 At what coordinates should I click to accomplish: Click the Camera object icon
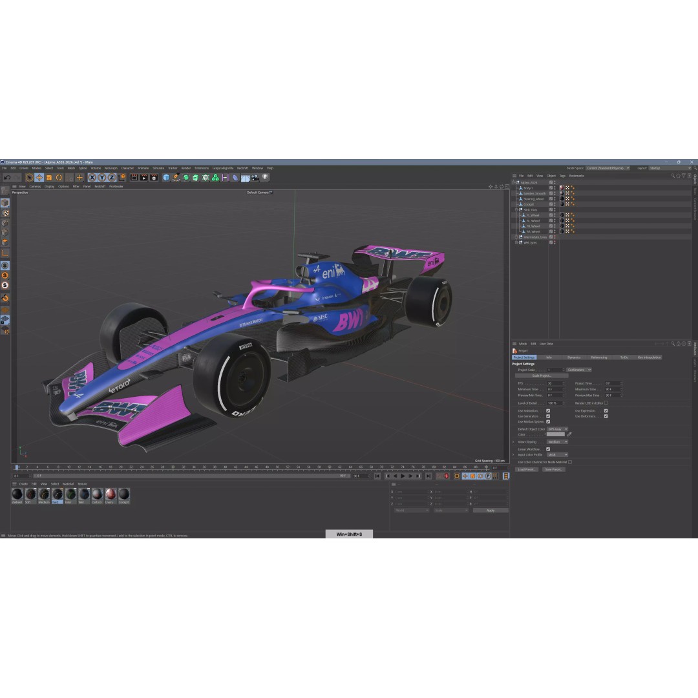click(255, 178)
